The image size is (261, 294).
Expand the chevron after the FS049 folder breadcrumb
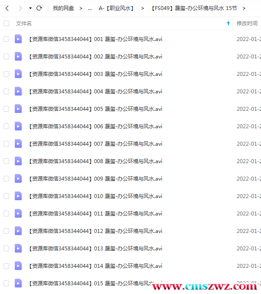[244, 8]
